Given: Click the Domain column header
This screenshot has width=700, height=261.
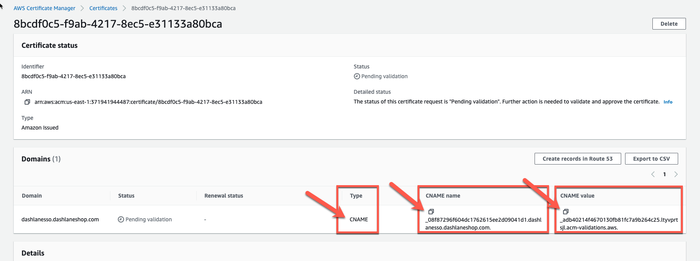Looking at the screenshot, I should point(32,196).
